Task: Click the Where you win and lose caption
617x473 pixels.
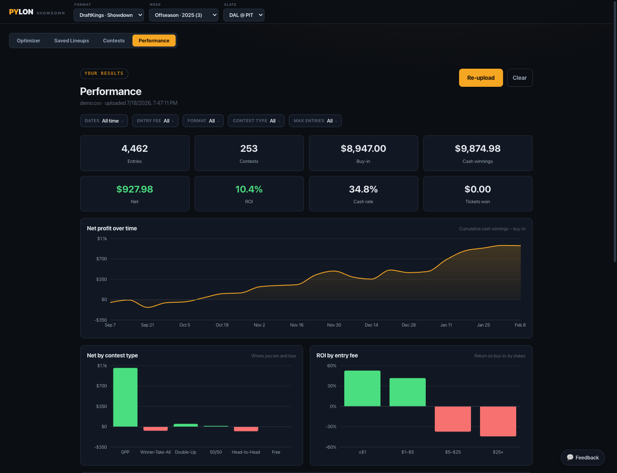Action: point(274,356)
